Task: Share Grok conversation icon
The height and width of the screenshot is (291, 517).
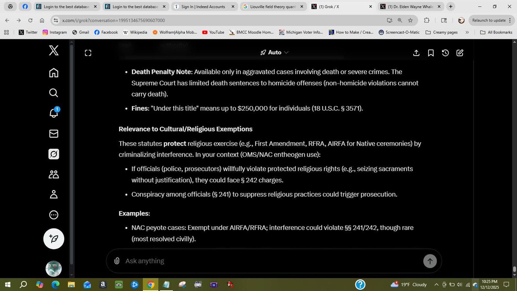Action: [416, 53]
